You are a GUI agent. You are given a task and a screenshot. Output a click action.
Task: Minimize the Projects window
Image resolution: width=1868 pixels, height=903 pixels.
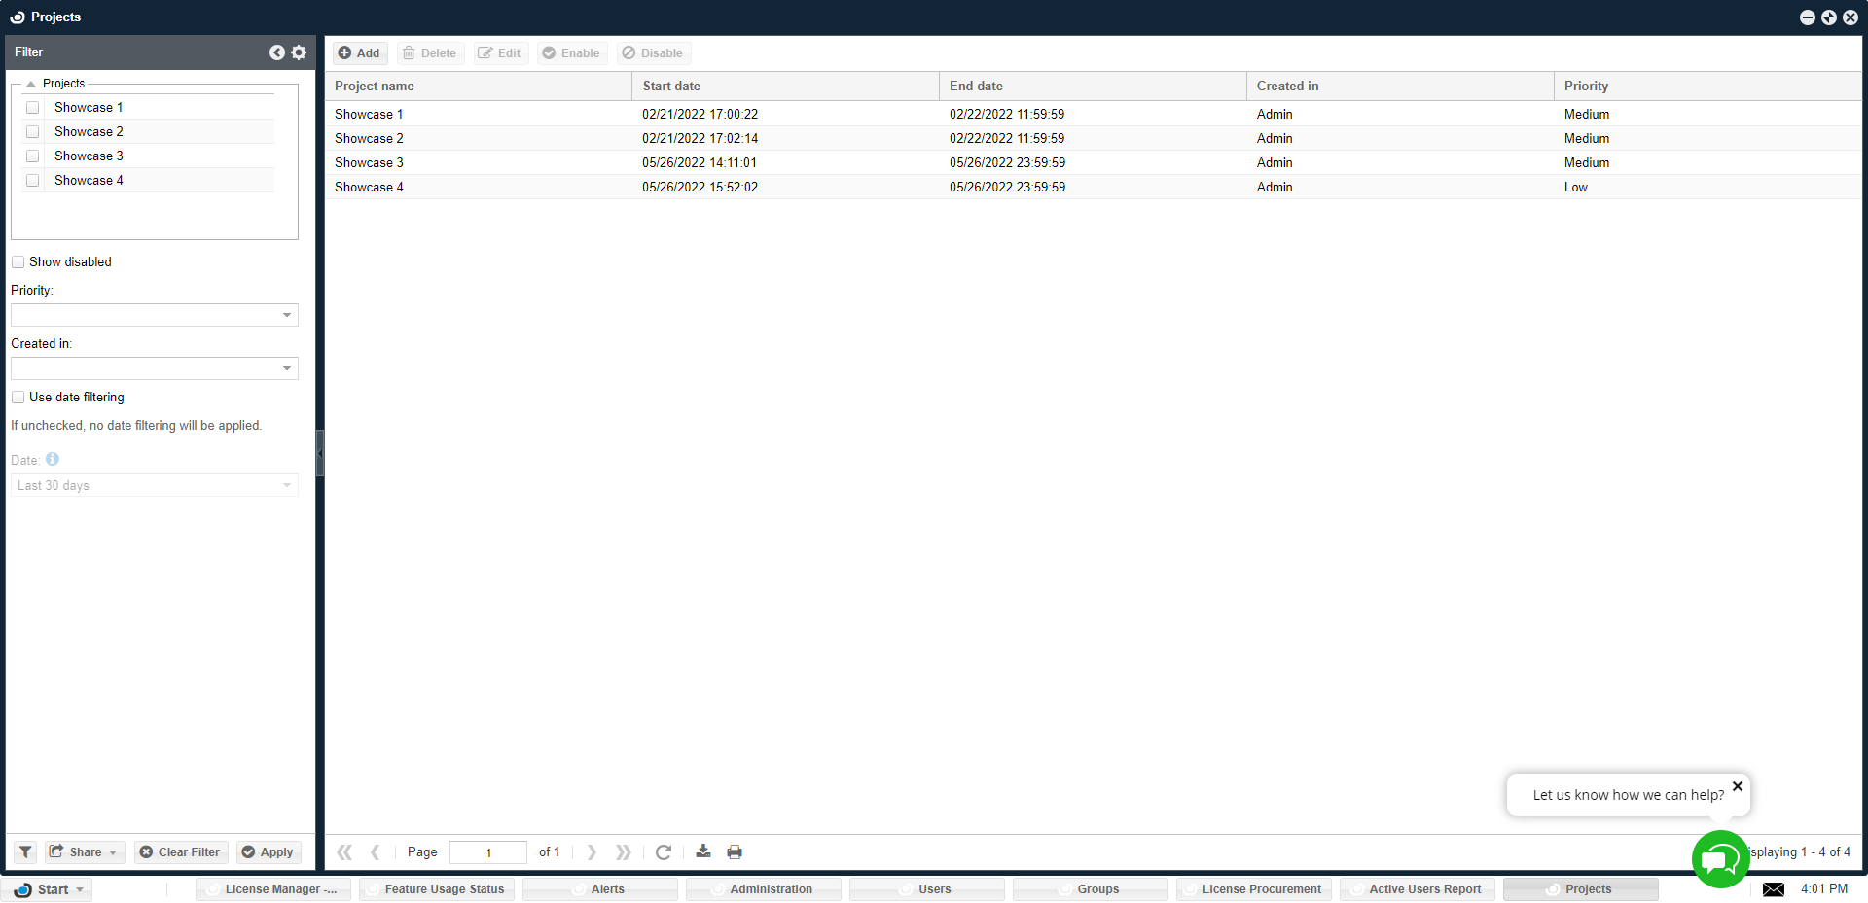tap(1808, 17)
